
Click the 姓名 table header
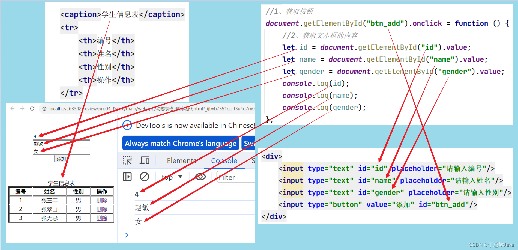[50, 192]
